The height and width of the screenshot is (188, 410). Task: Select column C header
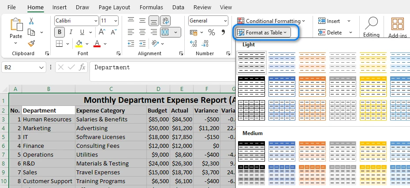click(111, 89)
